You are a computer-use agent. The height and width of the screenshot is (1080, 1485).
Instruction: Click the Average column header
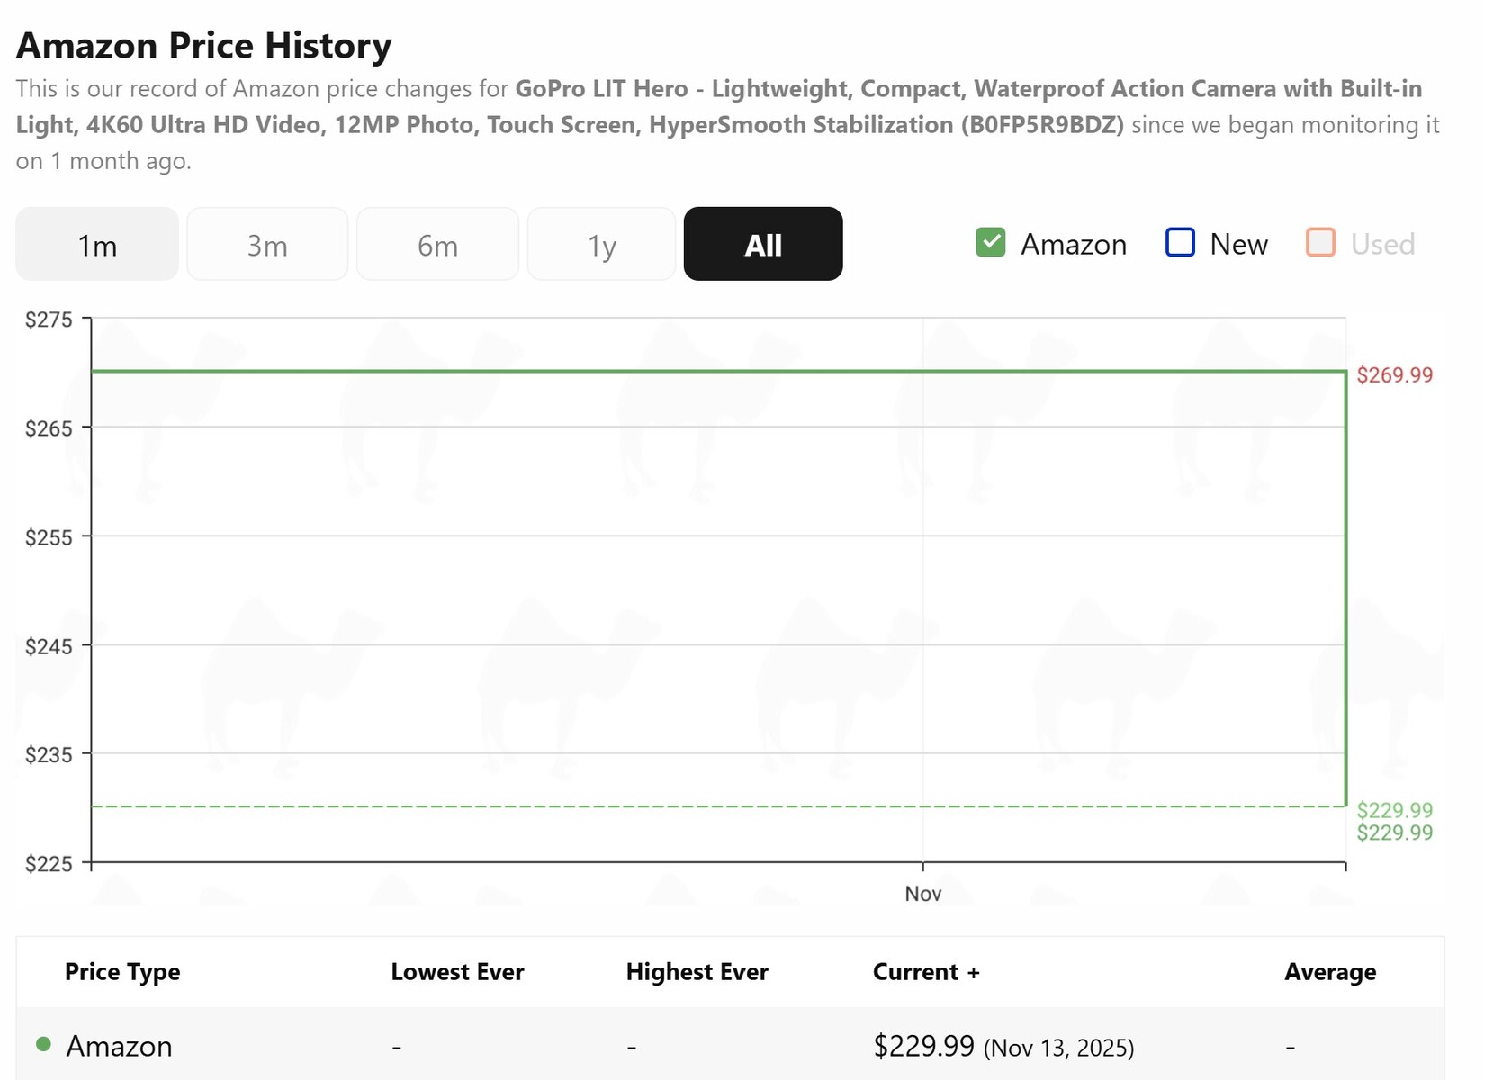coord(1330,972)
